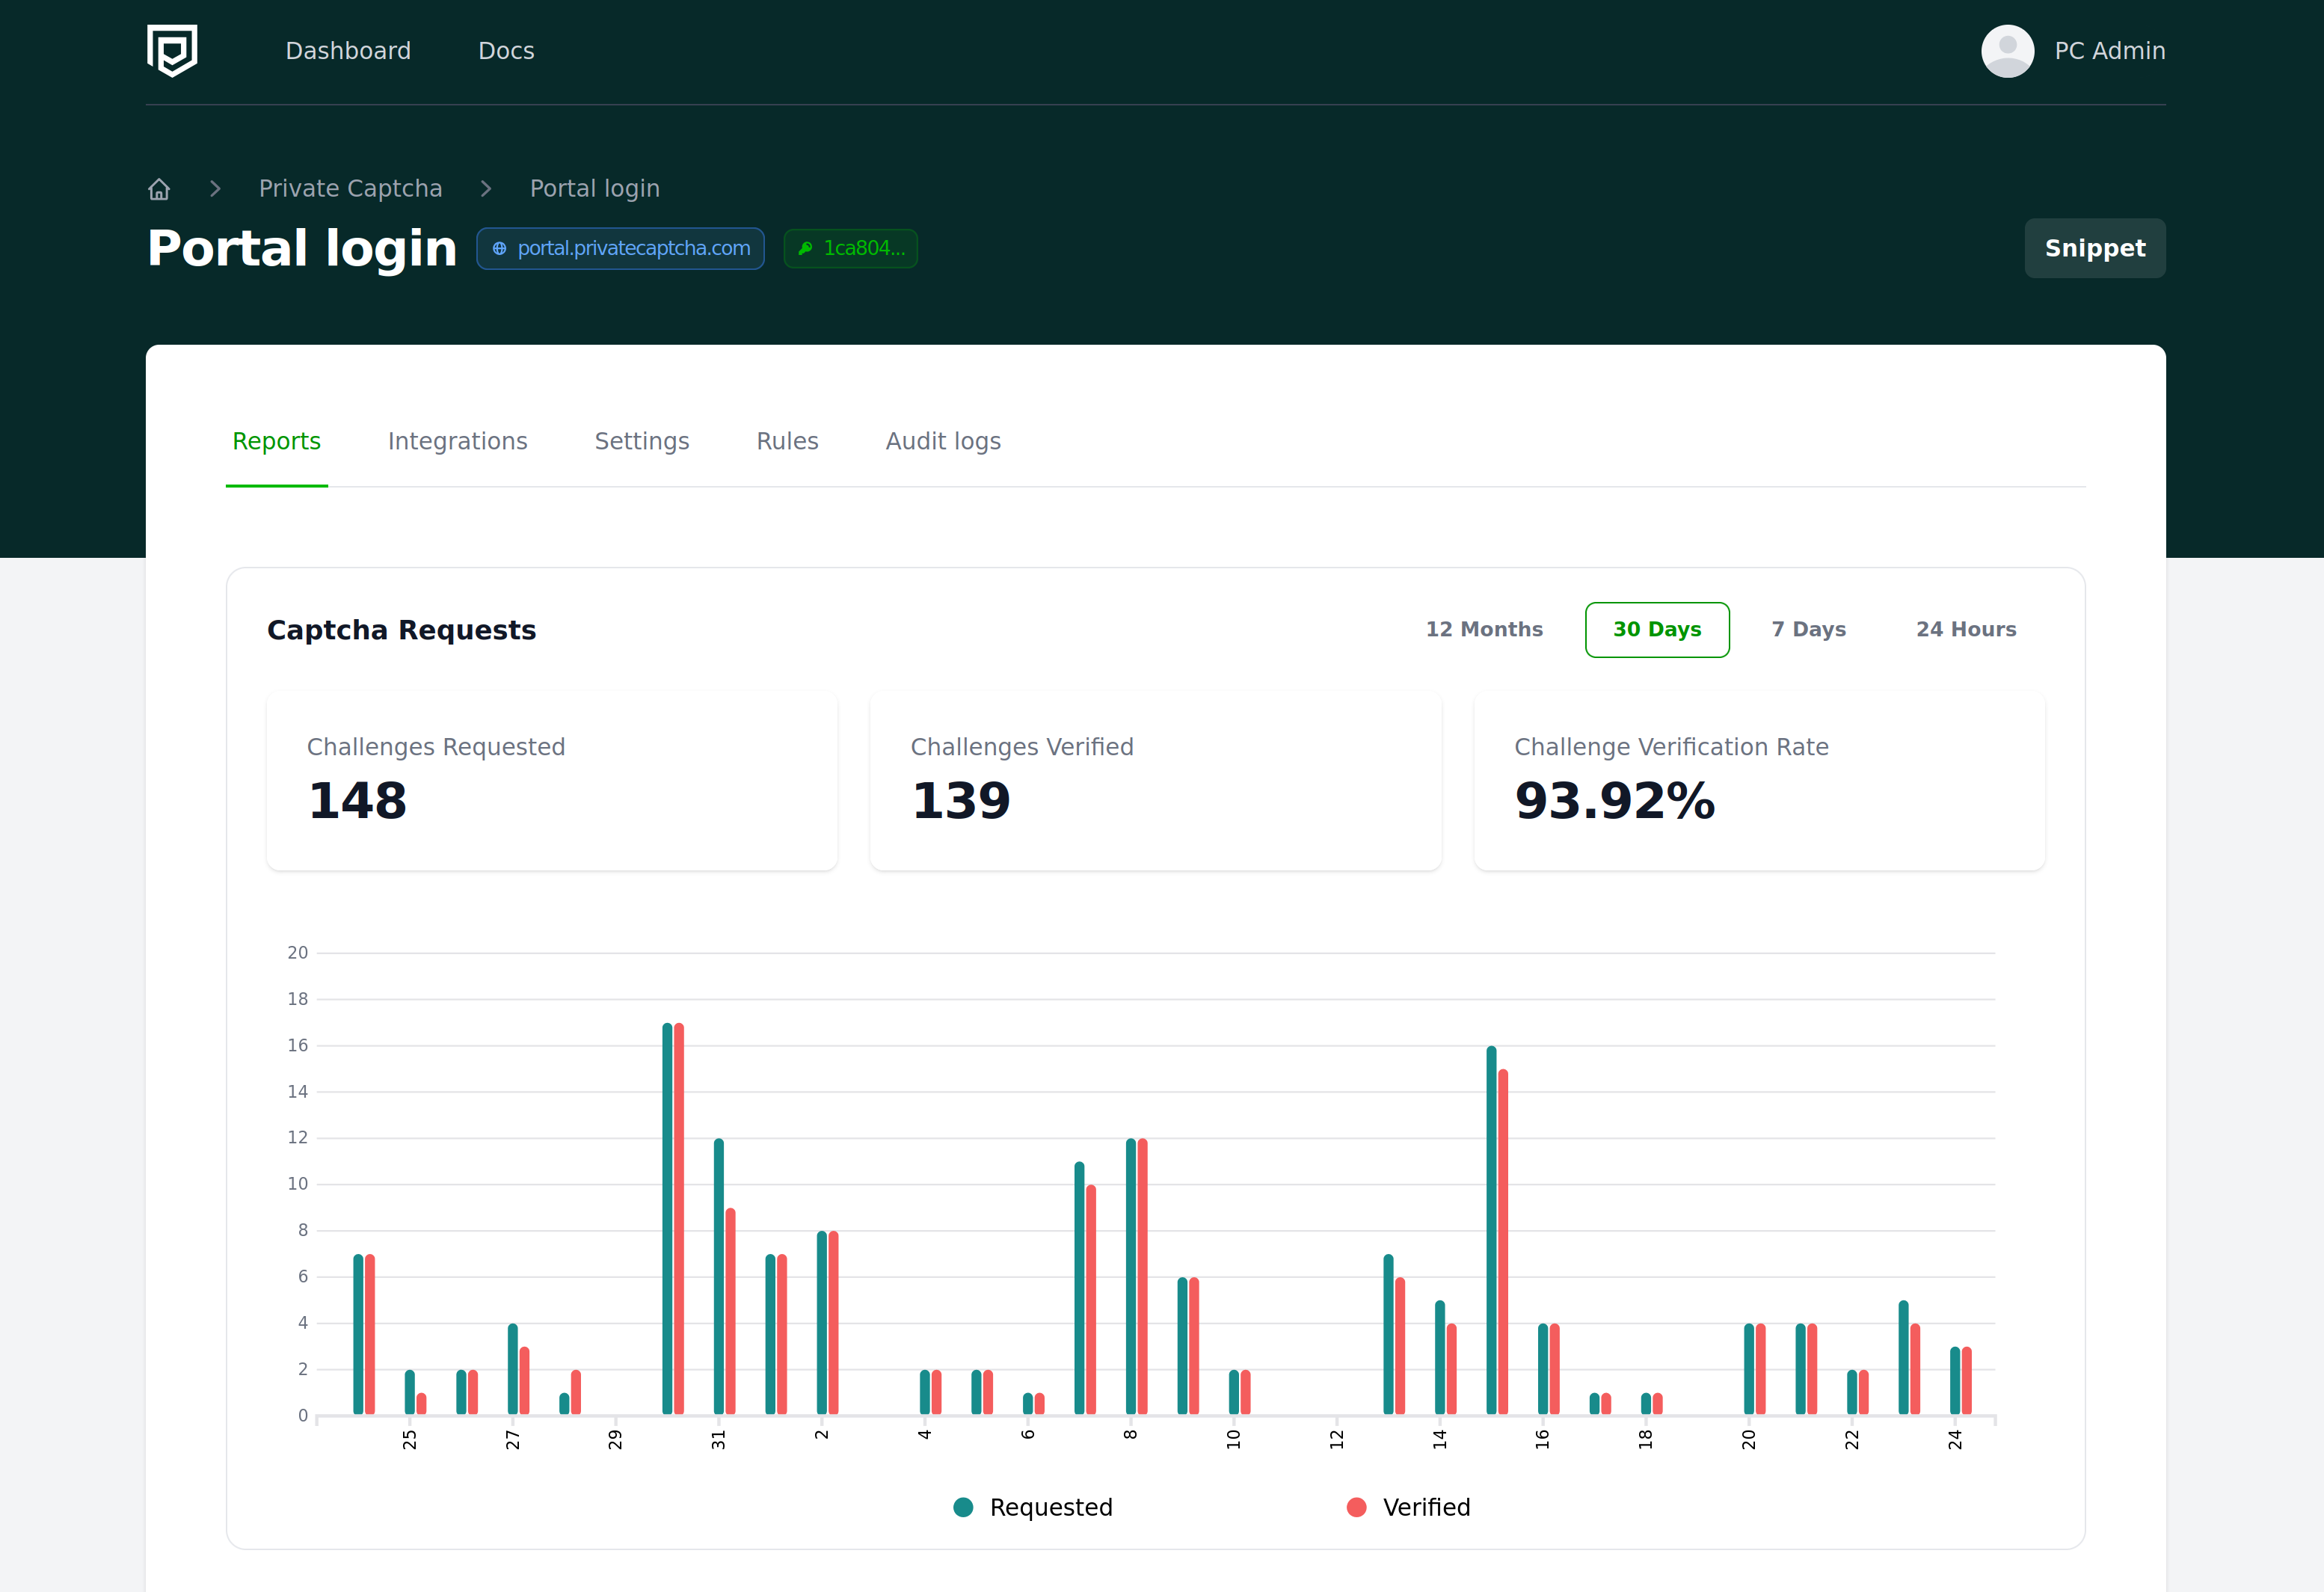Open the Rules tab
This screenshot has height=1592, width=2324.
[787, 442]
